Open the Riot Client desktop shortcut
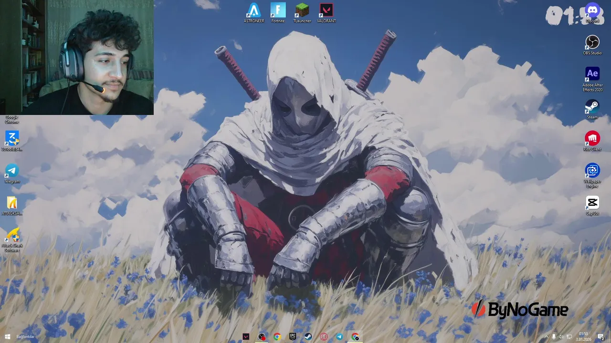611x343 pixels. pos(592,141)
